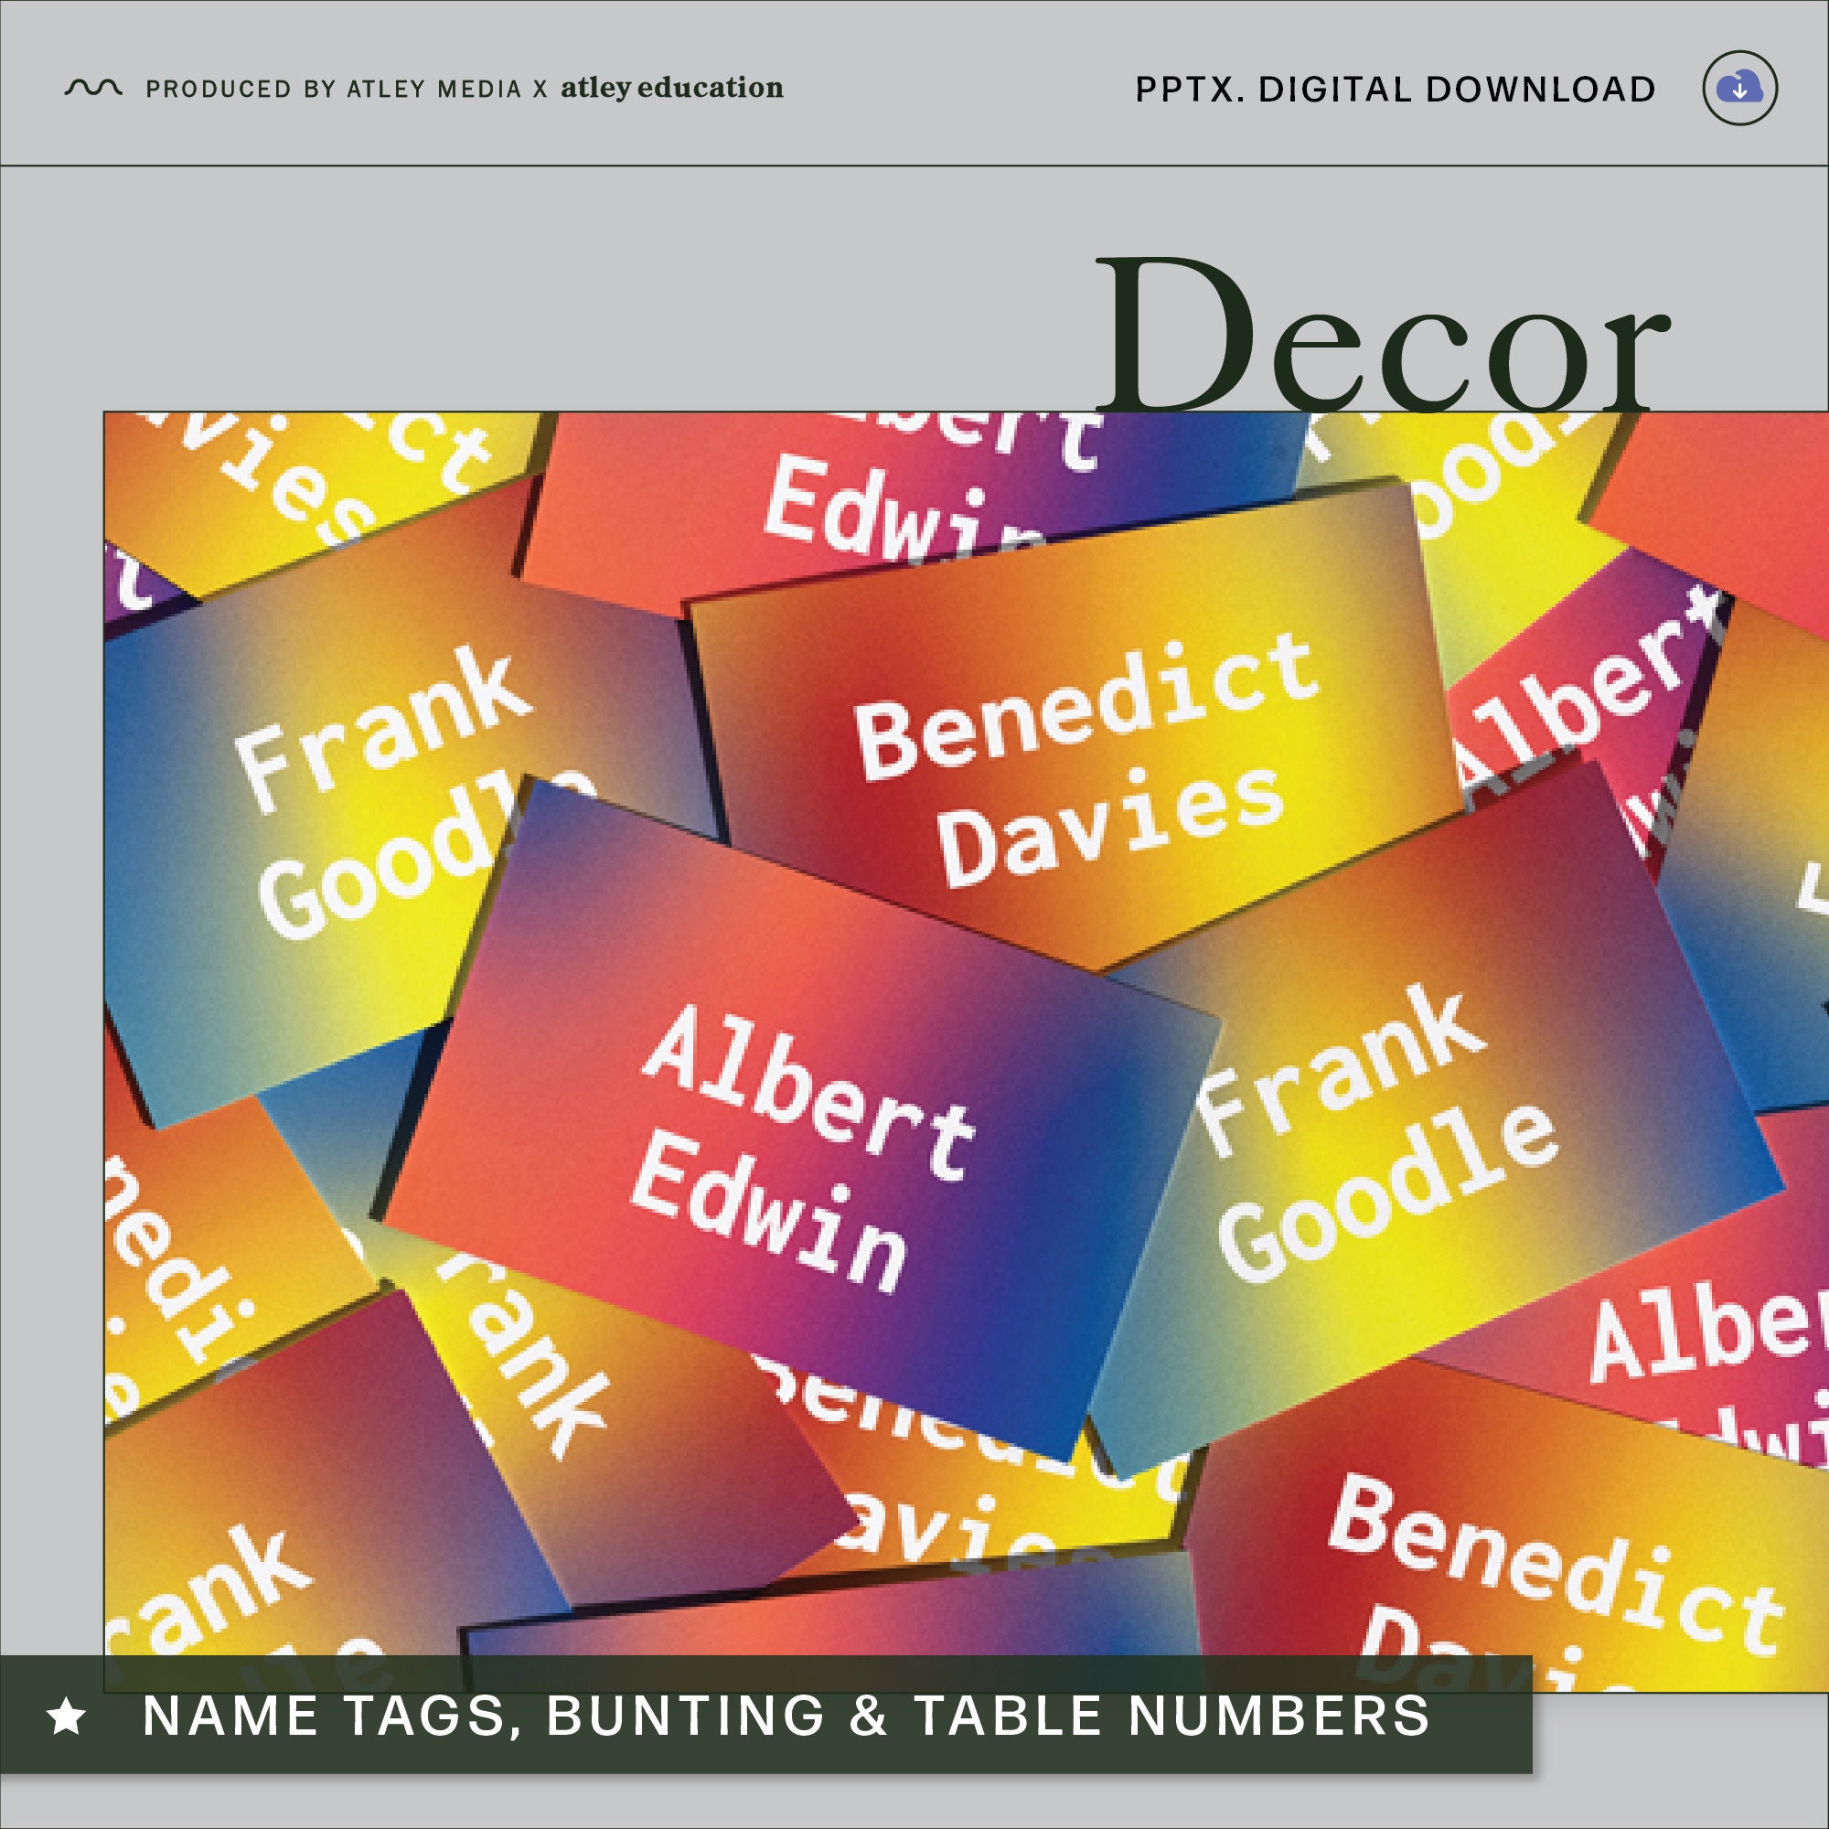Toggle the PPTX. DIGITAL DOWNLOAD label
Image resolution: width=1829 pixels, height=1829 pixels.
pyautogui.click(x=1392, y=87)
